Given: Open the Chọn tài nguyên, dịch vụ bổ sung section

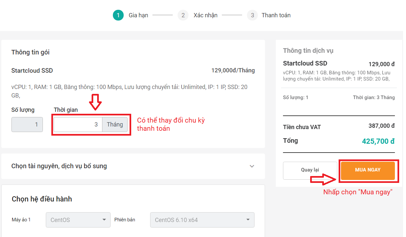Looking at the screenshot, I should 133,166.
